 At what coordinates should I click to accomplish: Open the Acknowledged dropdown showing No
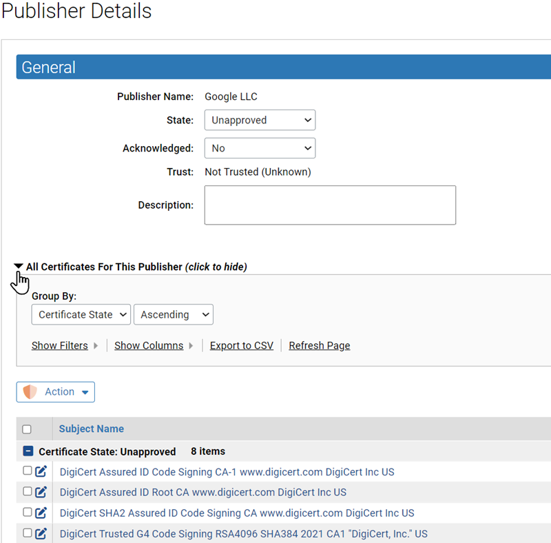pyautogui.click(x=260, y=147)
